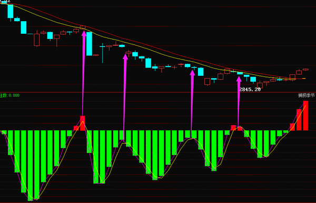Click the red histogram bar beneath the first magenta arrow
This screenshot has height=203, width=316.
click(x=83, y=123)
